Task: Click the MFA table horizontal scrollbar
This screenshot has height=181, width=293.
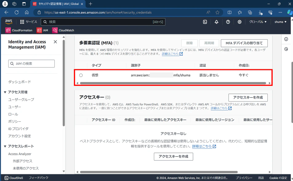Action: (x=173, y=83)
